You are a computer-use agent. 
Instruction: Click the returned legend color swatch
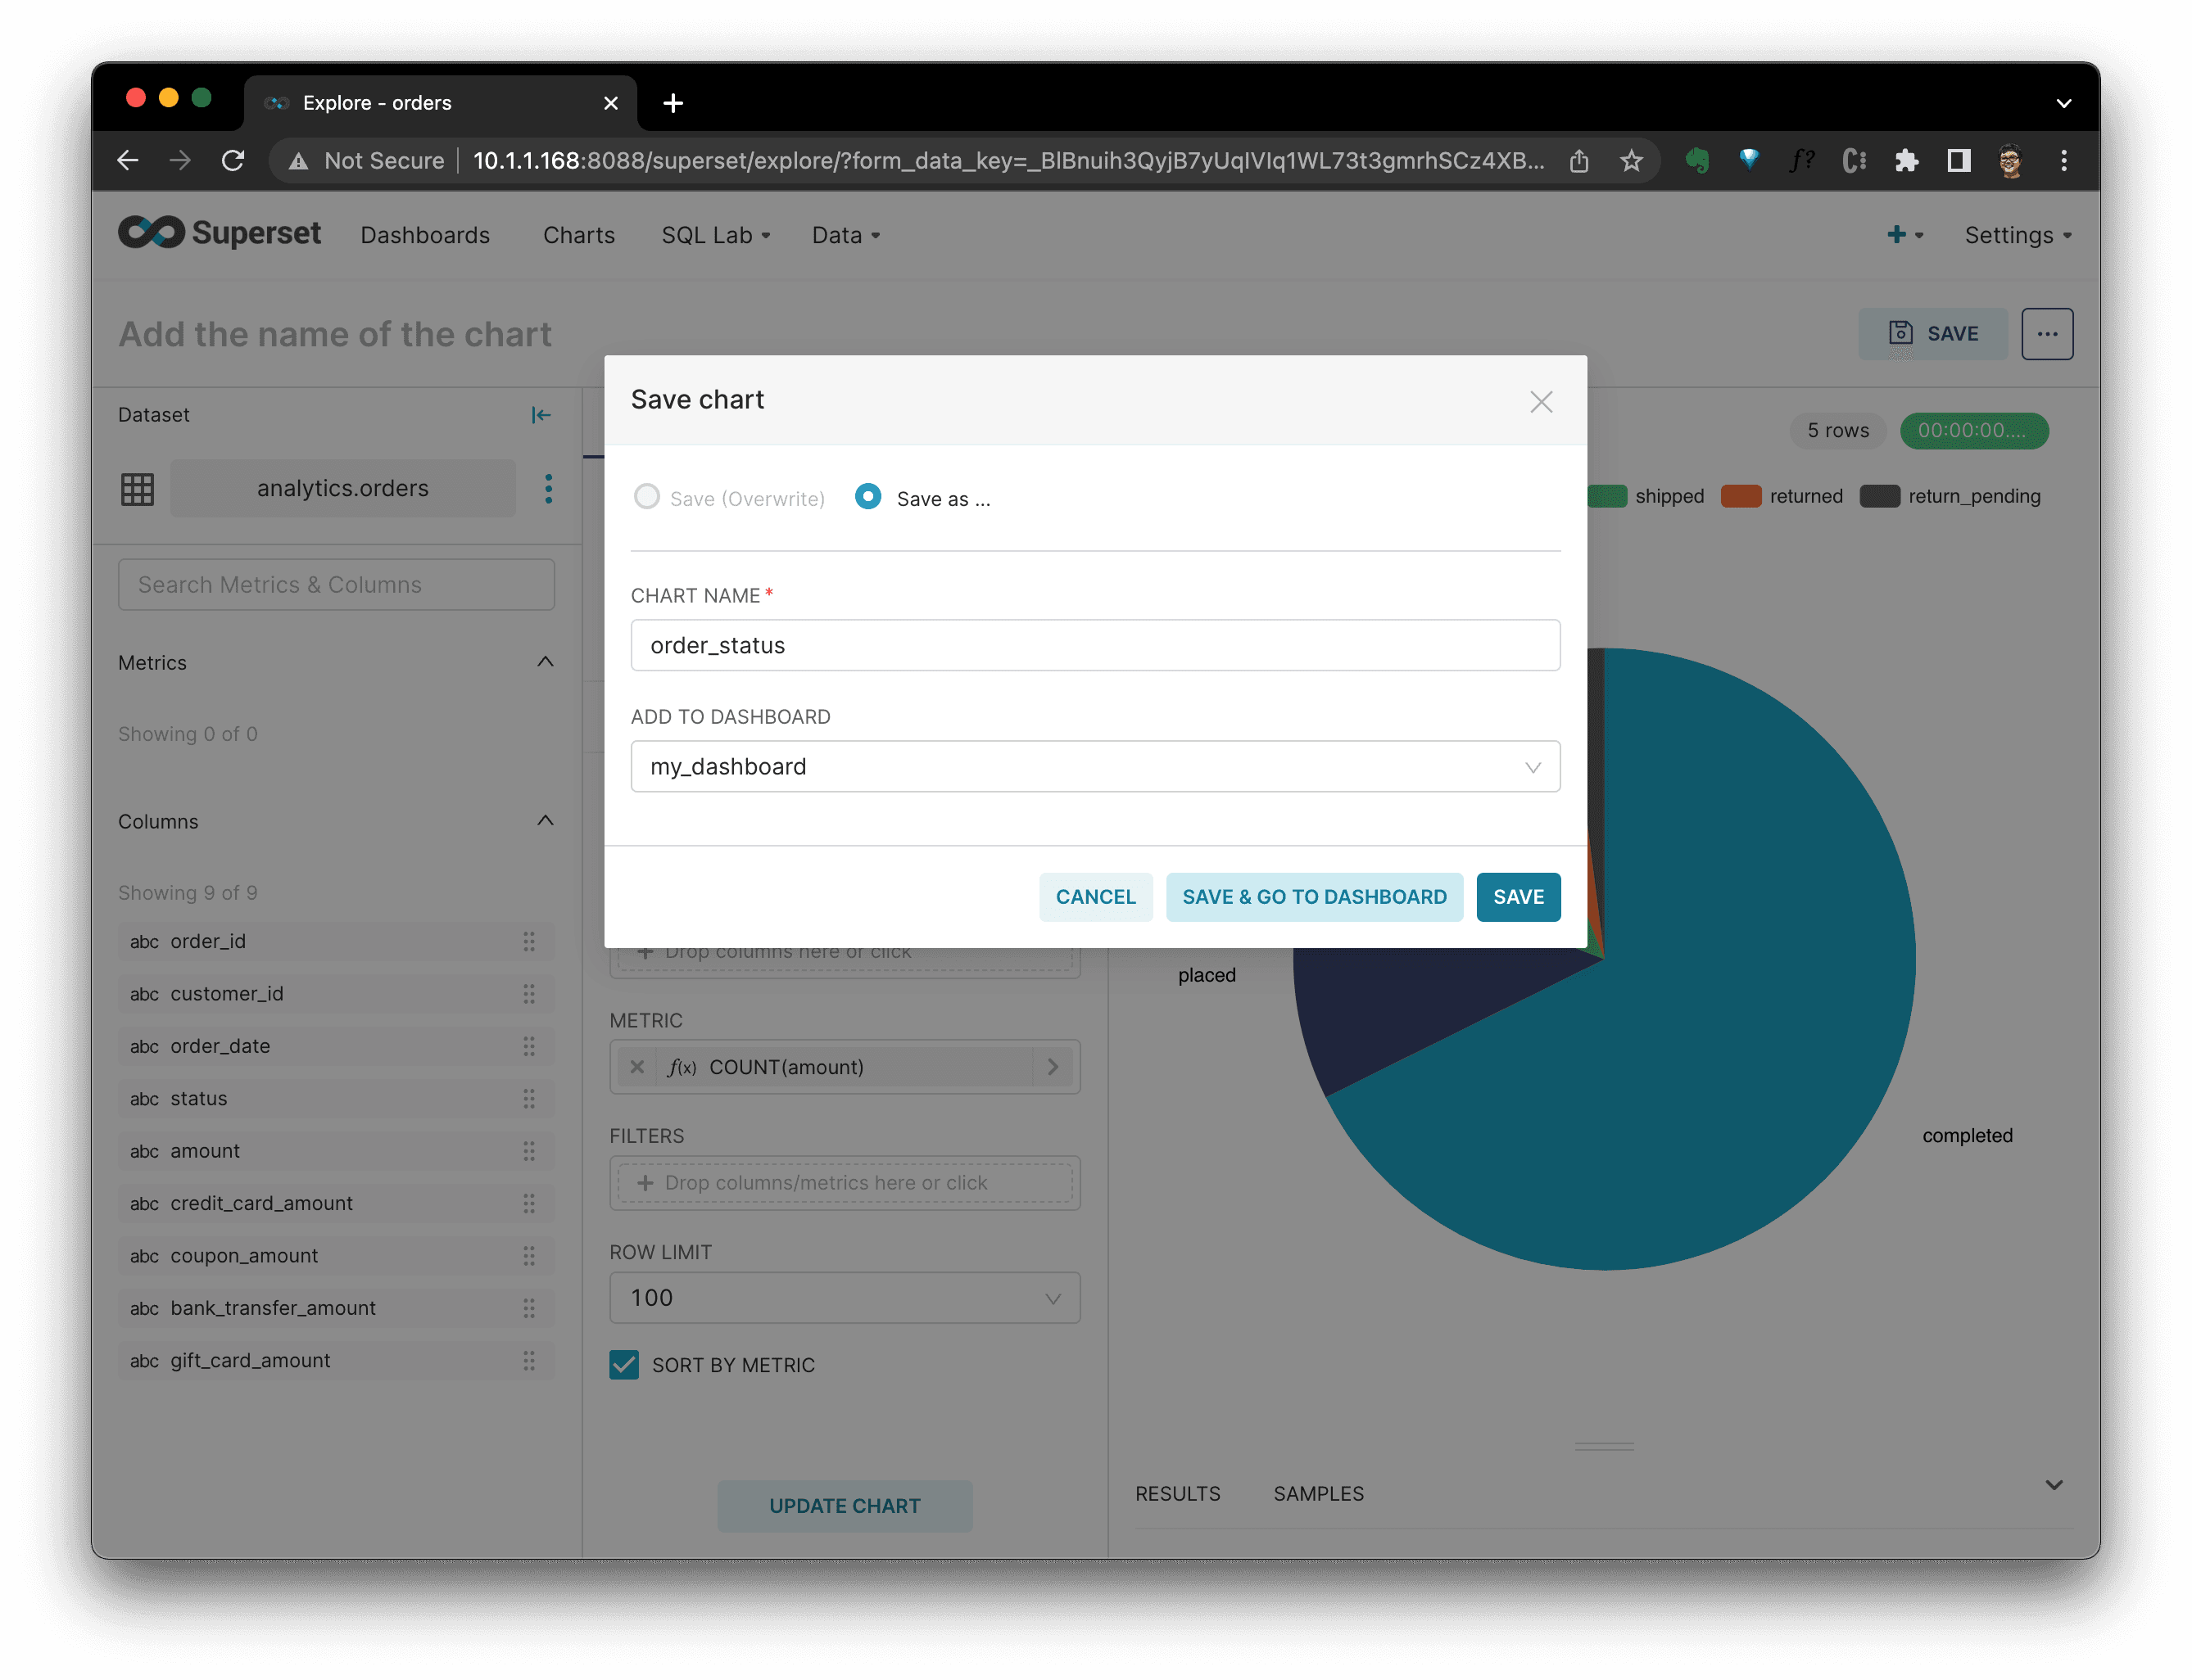1740,497
